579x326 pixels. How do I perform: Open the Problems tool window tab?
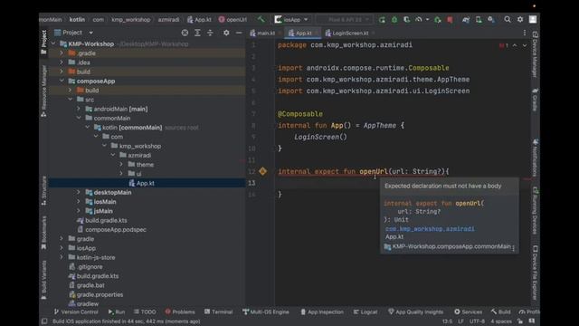[x=180, y=312]
